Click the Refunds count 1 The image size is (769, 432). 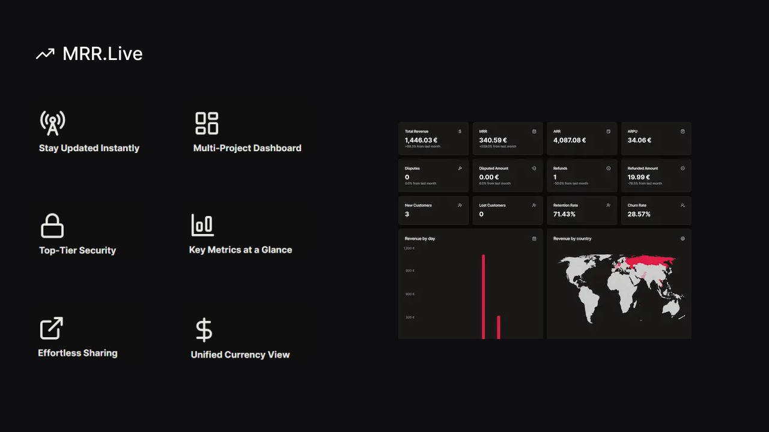[x=555, y=177]
